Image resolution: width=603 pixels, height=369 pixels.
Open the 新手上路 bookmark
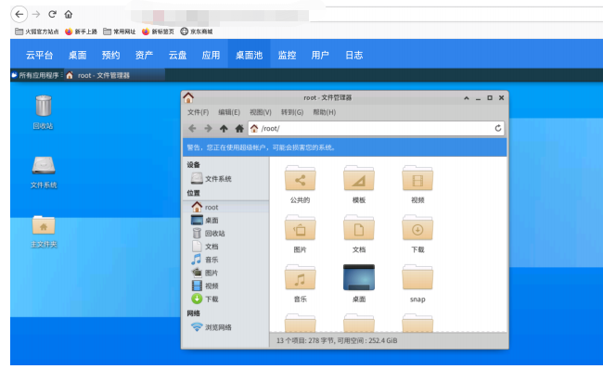coord(81,32)
